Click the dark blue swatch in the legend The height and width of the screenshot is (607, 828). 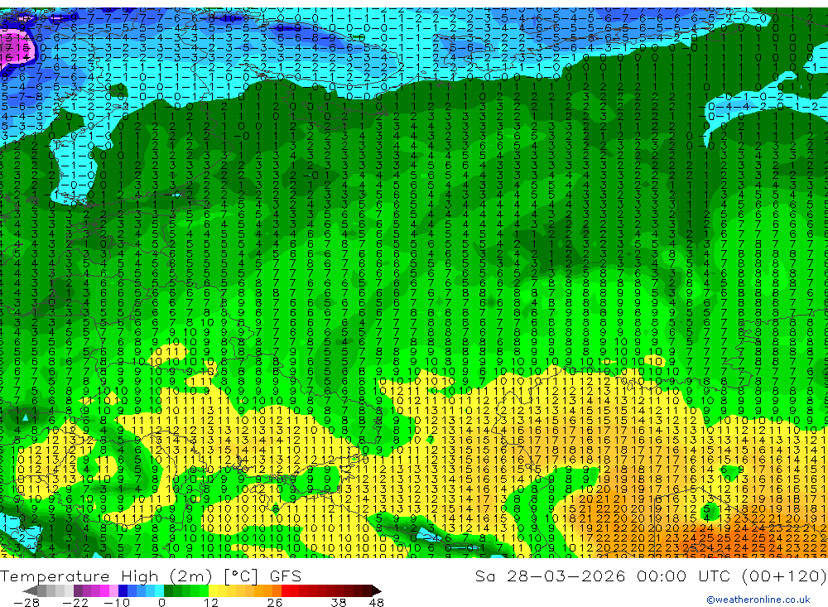pyautogui.click(x=123, y=590)
